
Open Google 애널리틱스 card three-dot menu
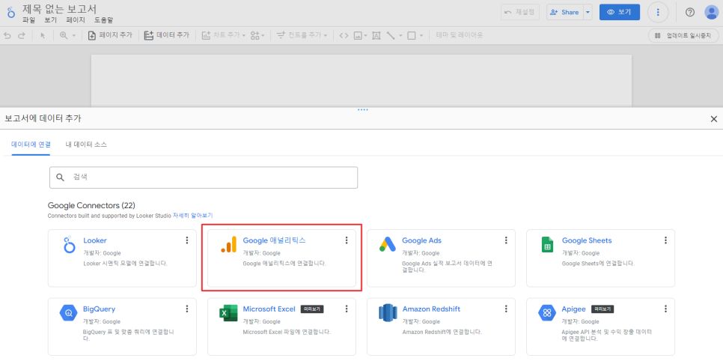(347, 240)
